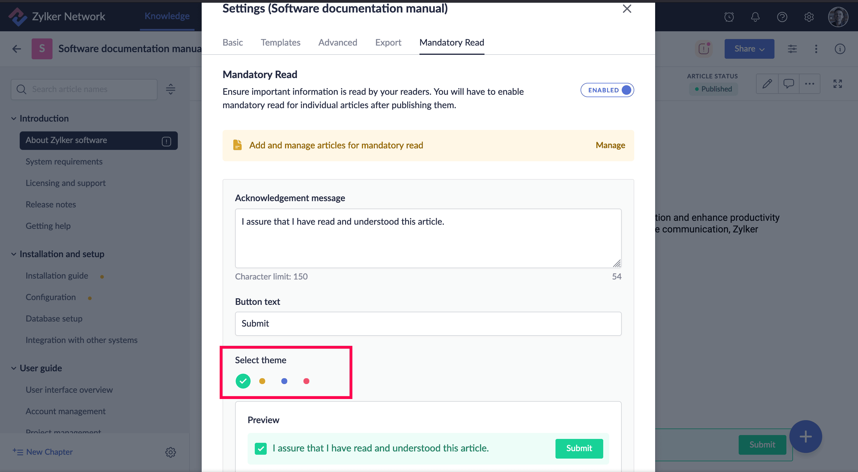The image size is (858, 472).
Task: Switch to the Templates tab
Action: pos(280,43)
